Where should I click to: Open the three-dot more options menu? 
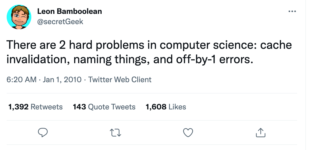click(x=292, y=12)
